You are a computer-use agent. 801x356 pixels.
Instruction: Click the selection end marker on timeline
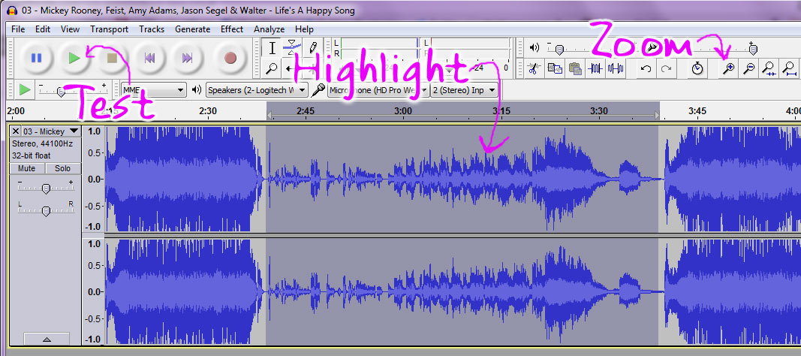click(657, 116)
